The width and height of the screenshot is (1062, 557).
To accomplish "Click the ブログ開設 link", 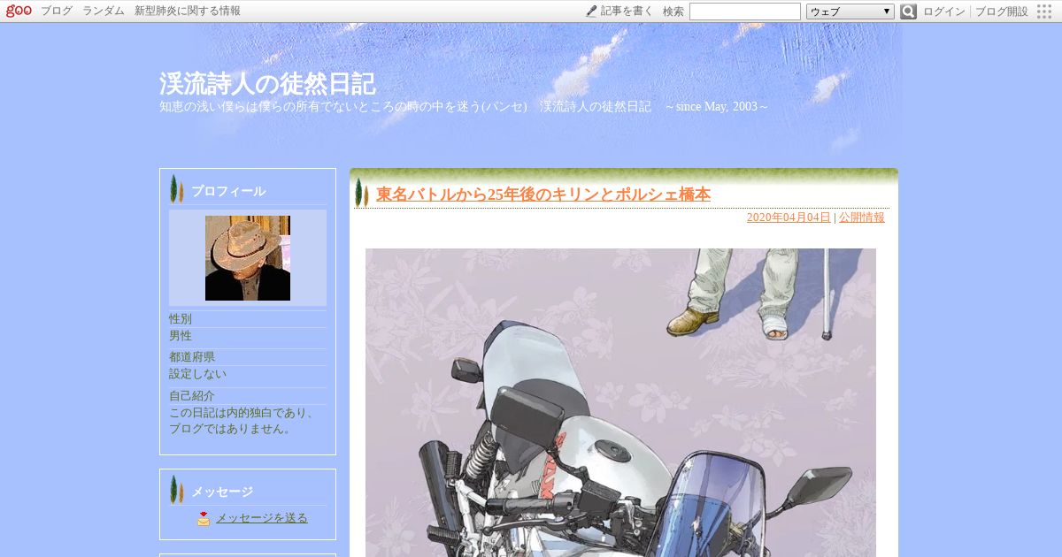I will [x=1002, y=11].
